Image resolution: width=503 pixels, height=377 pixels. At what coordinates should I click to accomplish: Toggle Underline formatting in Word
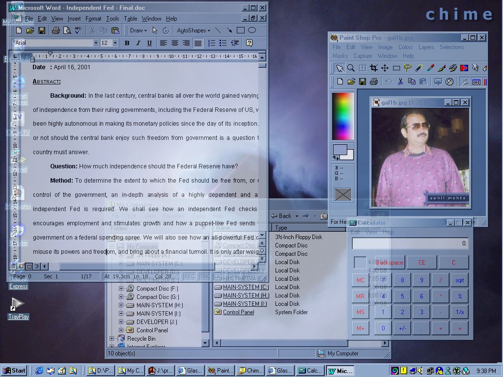pyautogui.click(x=149, y=43)
